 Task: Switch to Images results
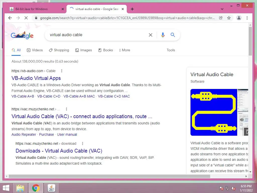(x=84, y=50)
